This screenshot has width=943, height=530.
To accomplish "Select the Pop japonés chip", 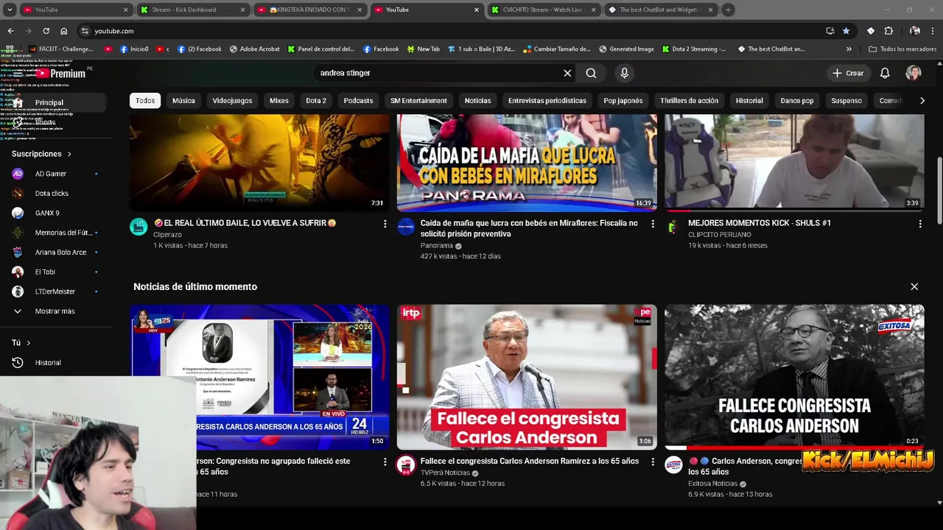I will 623,101.
